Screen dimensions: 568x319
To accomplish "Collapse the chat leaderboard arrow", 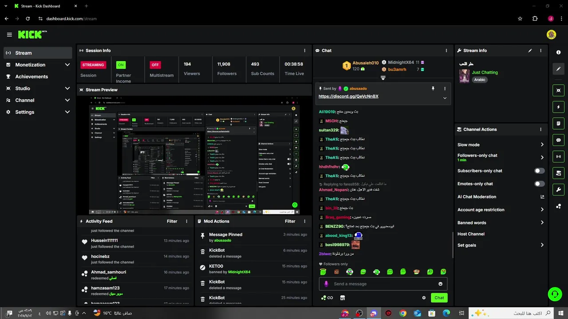I will tap(383, 78).
